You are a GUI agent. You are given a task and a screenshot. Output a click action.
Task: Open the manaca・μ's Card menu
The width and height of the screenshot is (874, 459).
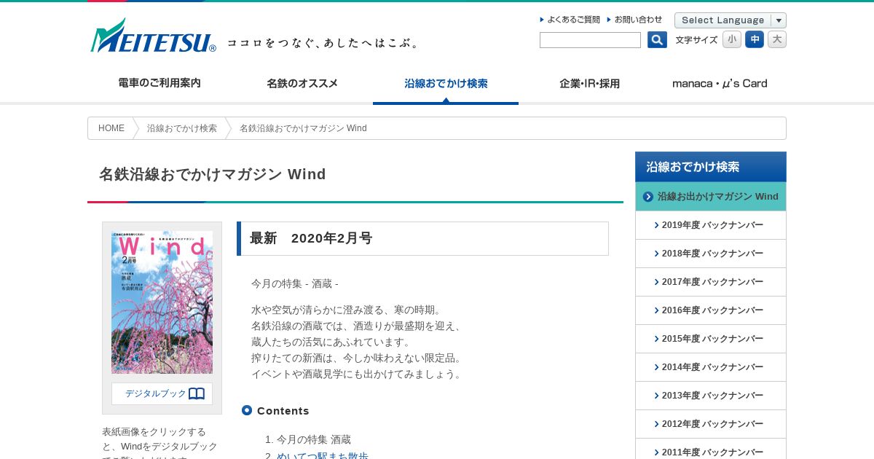tap(720, 84)
